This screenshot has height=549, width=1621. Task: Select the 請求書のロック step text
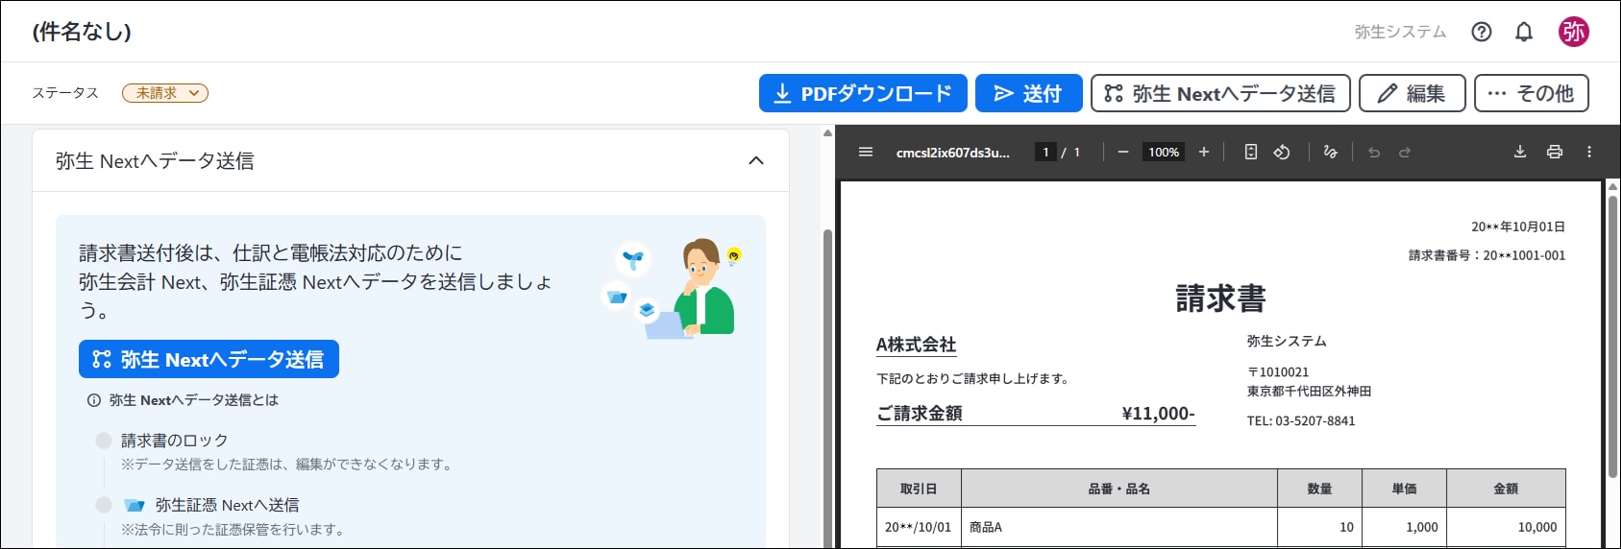coord(174,441)
